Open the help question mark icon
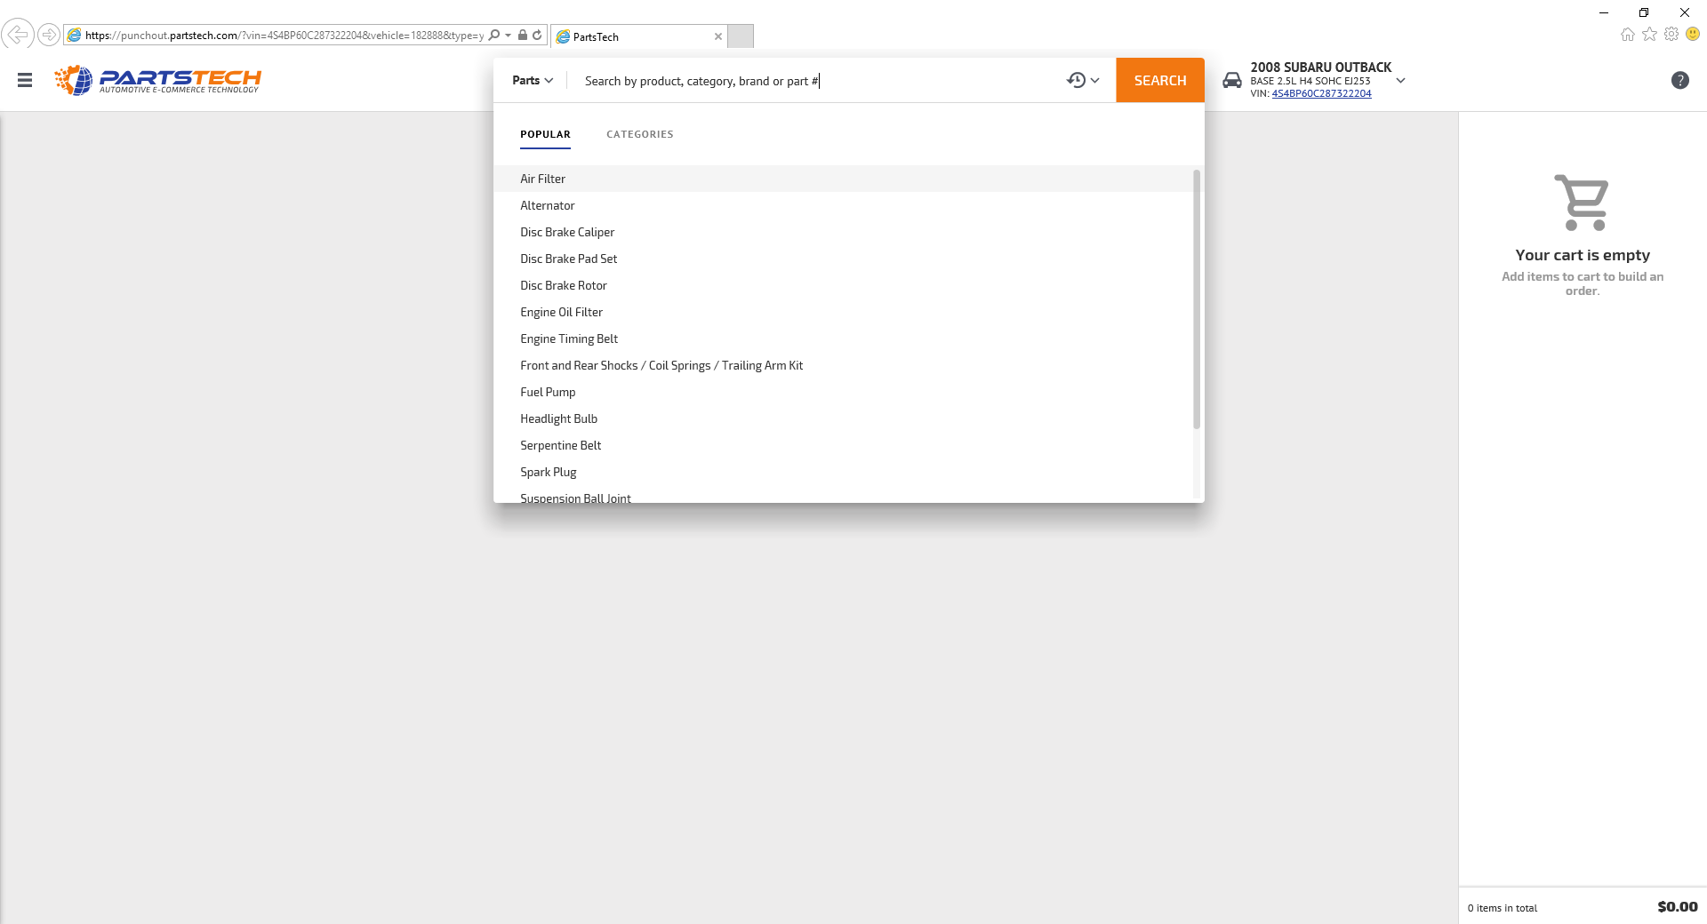1707x924 pixels. [x=1680, y=80]
